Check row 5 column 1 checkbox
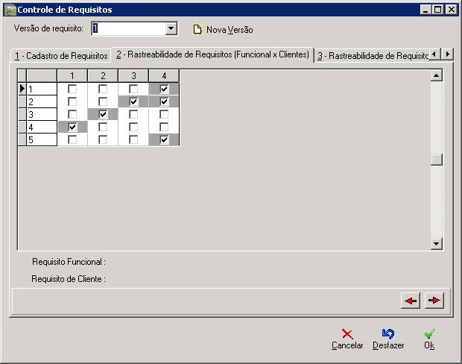The width and height of the screenshot is (462, 364). click(x=72, y=139)
